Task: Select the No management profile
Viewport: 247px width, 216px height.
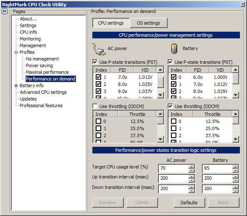Action: point(42,59)
